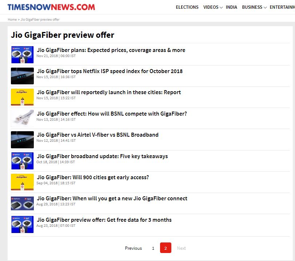This screenshot has height=261, width=295.
Task: Click yellow thumbnail for launch cities report
Action: 22,97
